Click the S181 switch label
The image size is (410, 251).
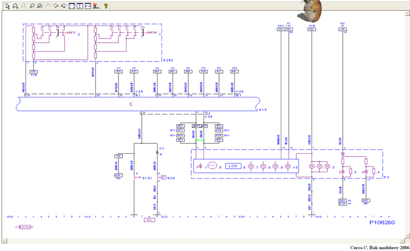click(x=147, y=178)
